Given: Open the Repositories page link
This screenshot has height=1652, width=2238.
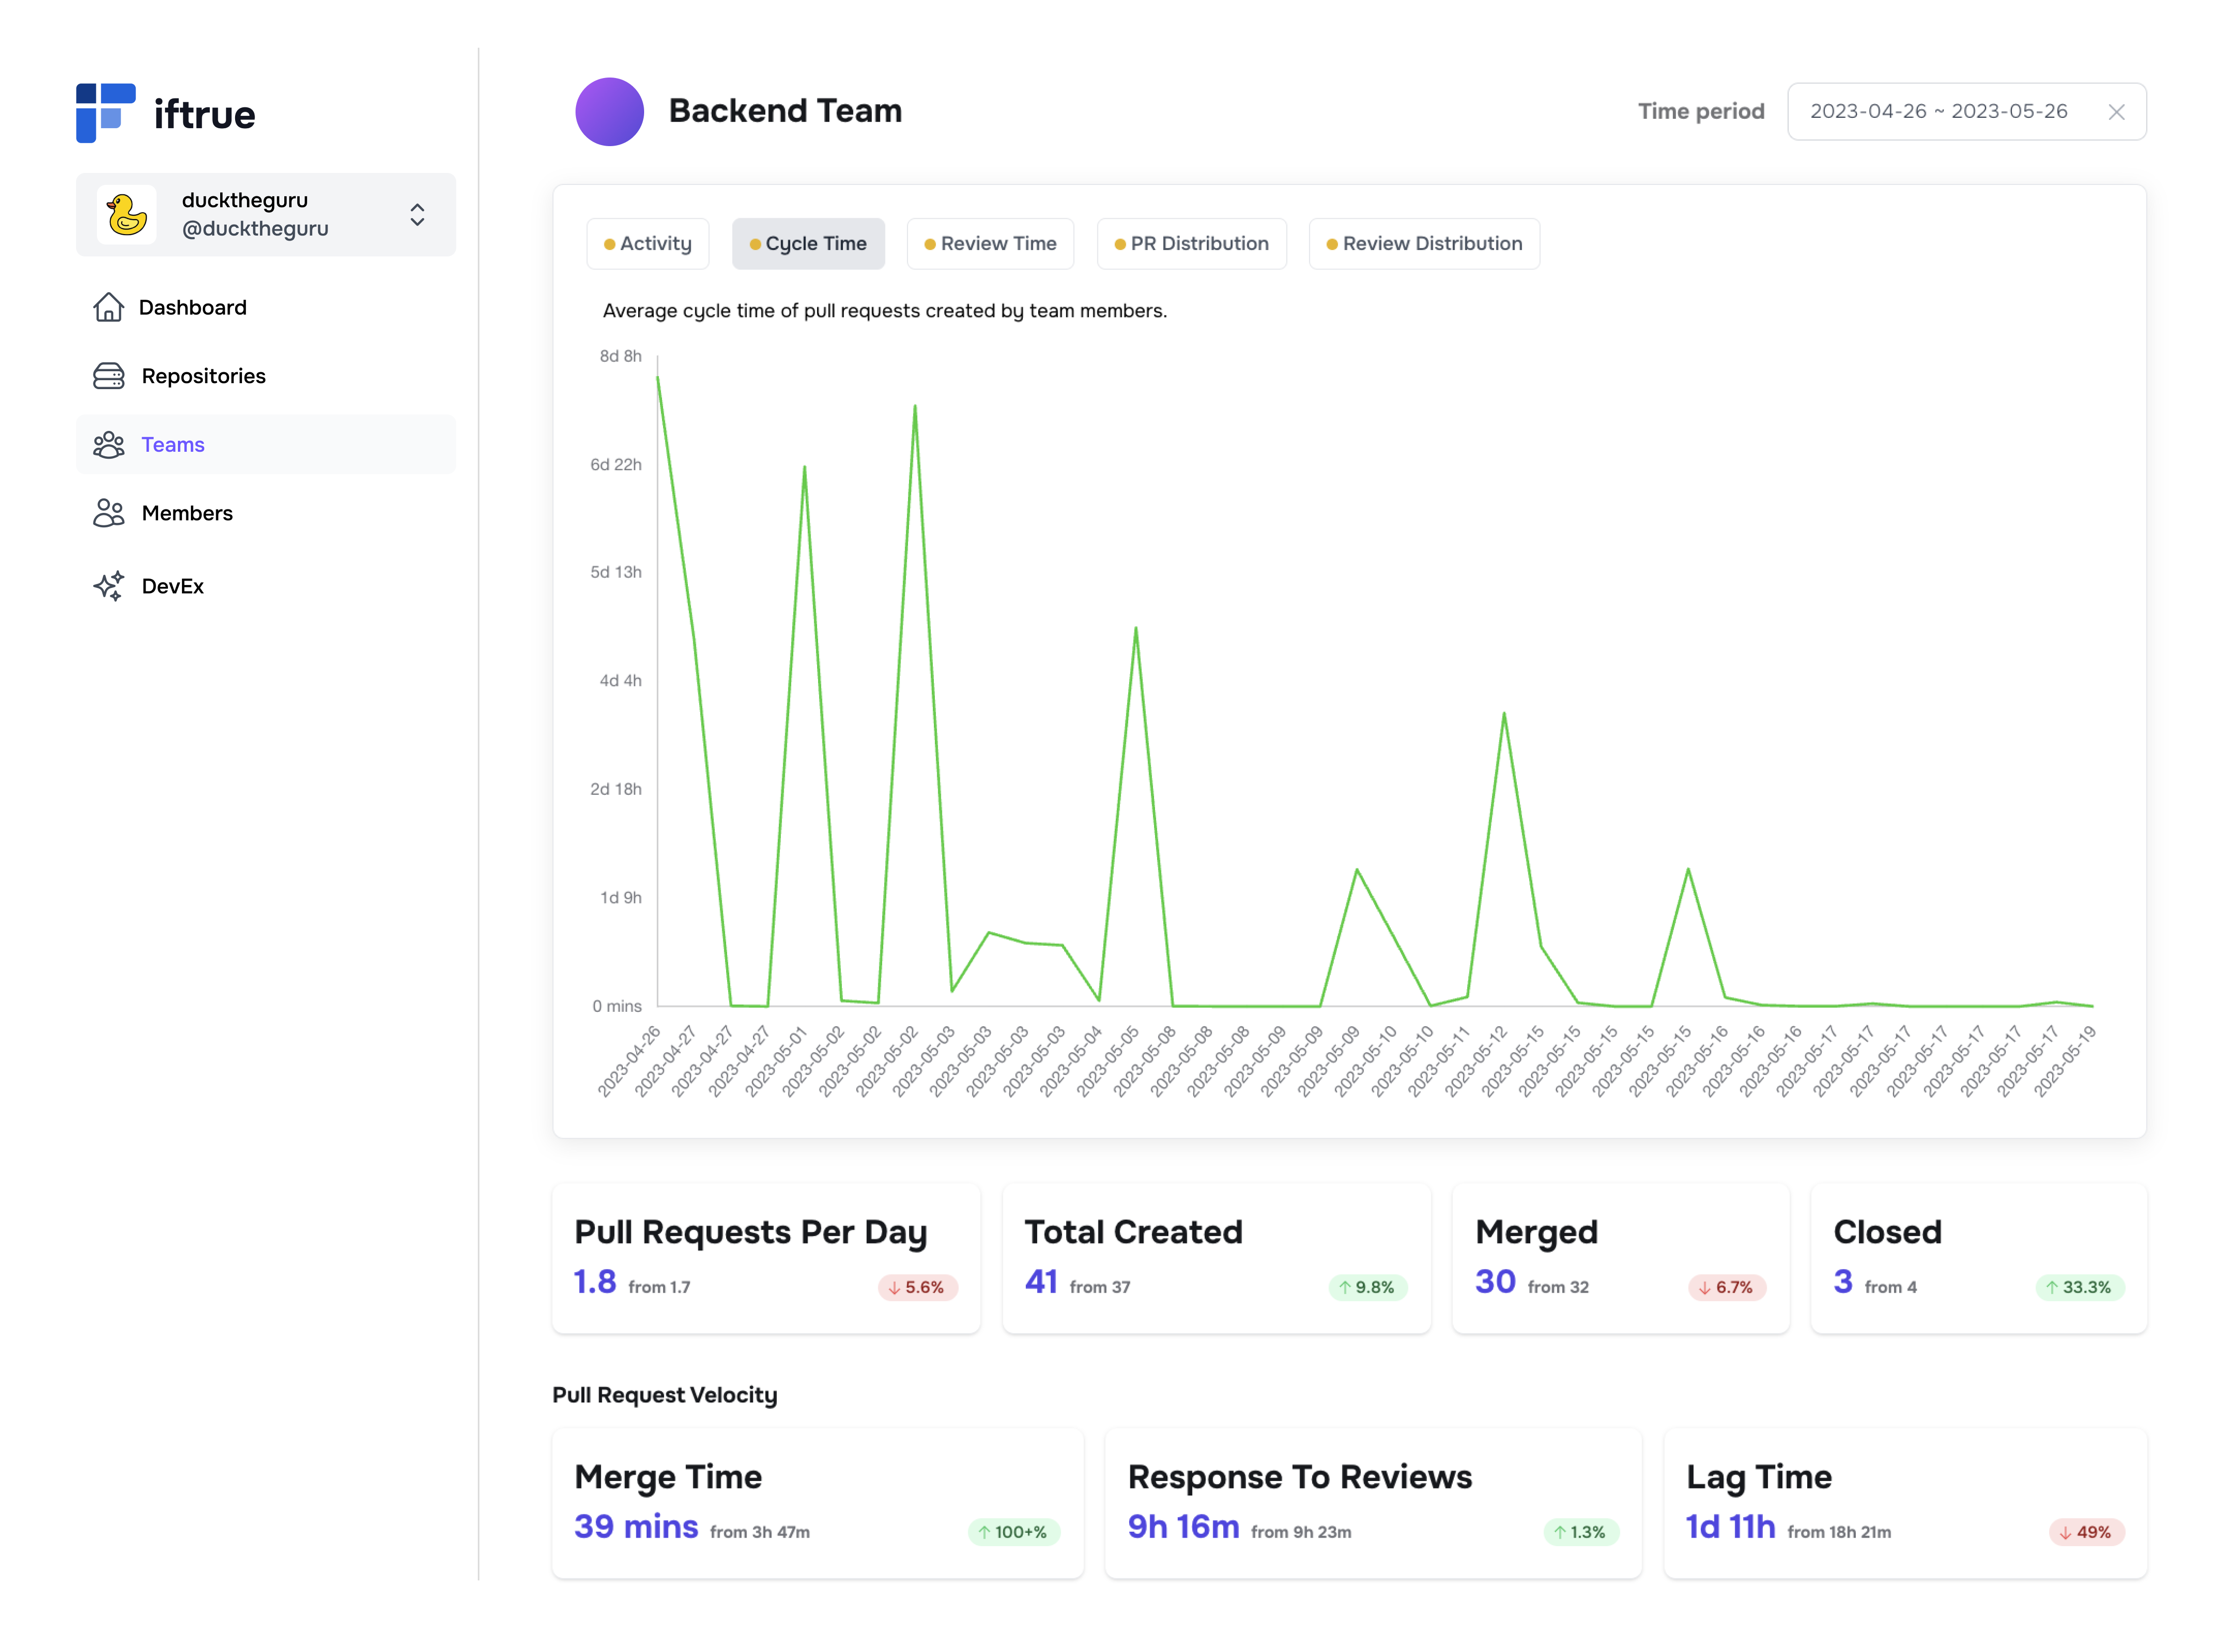Looking at the screenshot, I should 203,376.
